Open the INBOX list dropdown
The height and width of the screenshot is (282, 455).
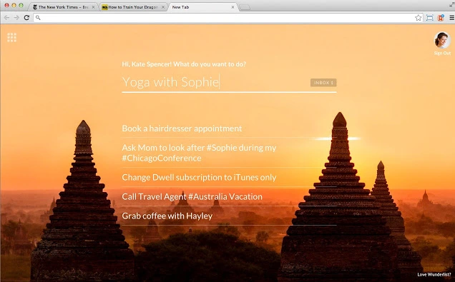tap(323, 83)
